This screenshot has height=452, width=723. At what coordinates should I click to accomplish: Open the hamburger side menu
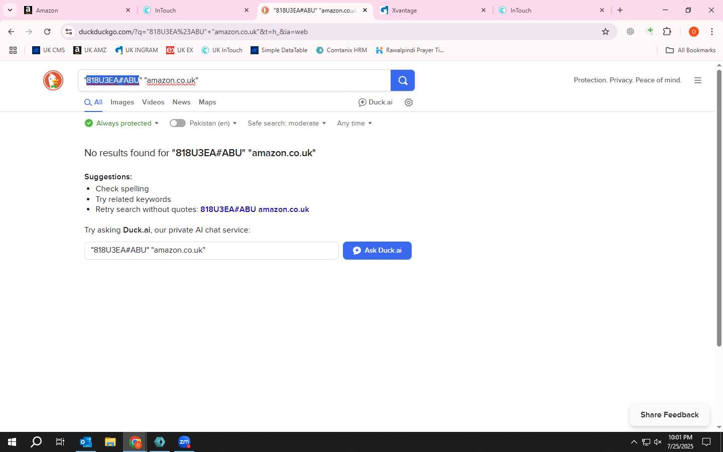[x=697, y=80]
